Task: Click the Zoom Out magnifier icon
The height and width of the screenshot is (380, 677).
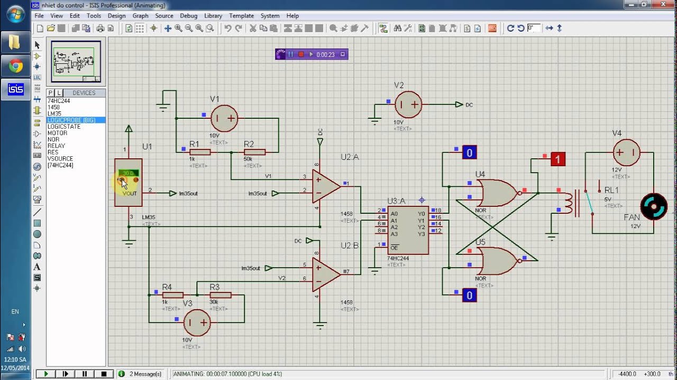Action: [189, 28]
